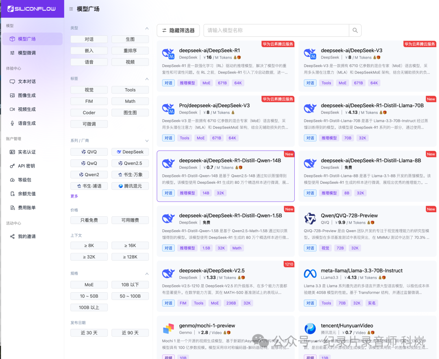Click whale logo on DeepSeek-R1-Distill-Llama-70B card
This screenshot has width=439, height=359.
[x=310, y=108]
